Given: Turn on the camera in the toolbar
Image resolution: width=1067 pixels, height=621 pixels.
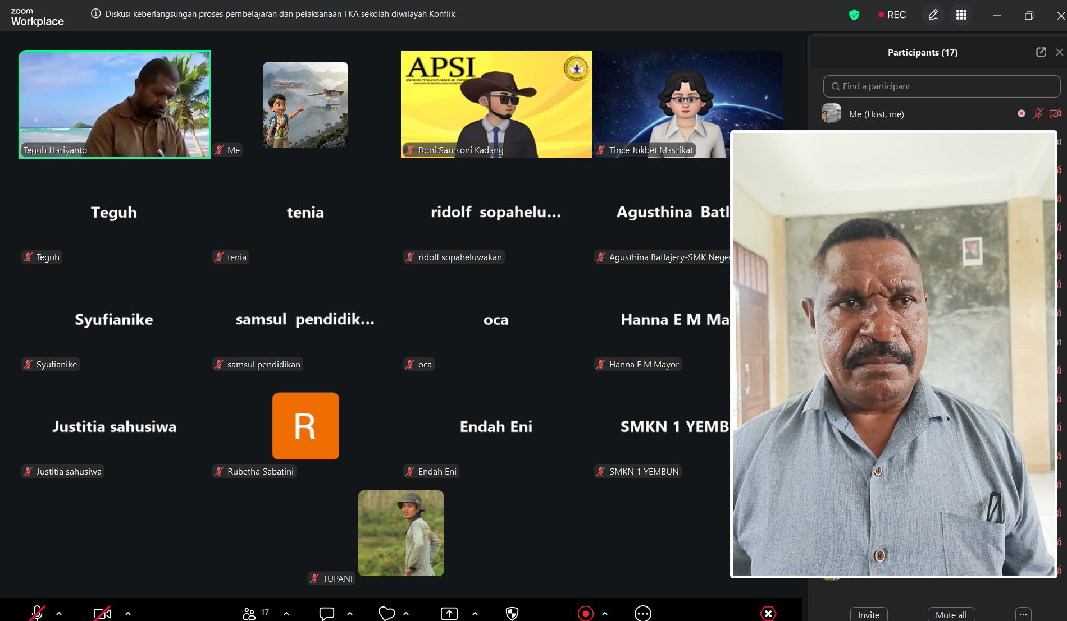Looking at the screenshot, I should (102, 613).
